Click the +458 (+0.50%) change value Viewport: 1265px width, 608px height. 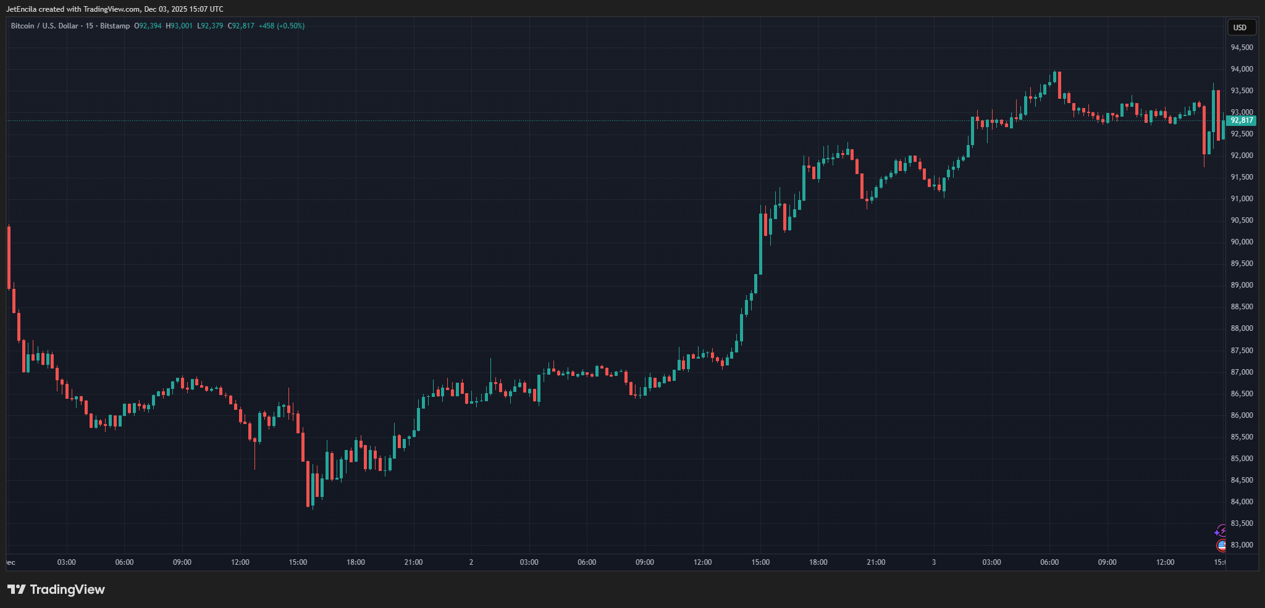281,26
